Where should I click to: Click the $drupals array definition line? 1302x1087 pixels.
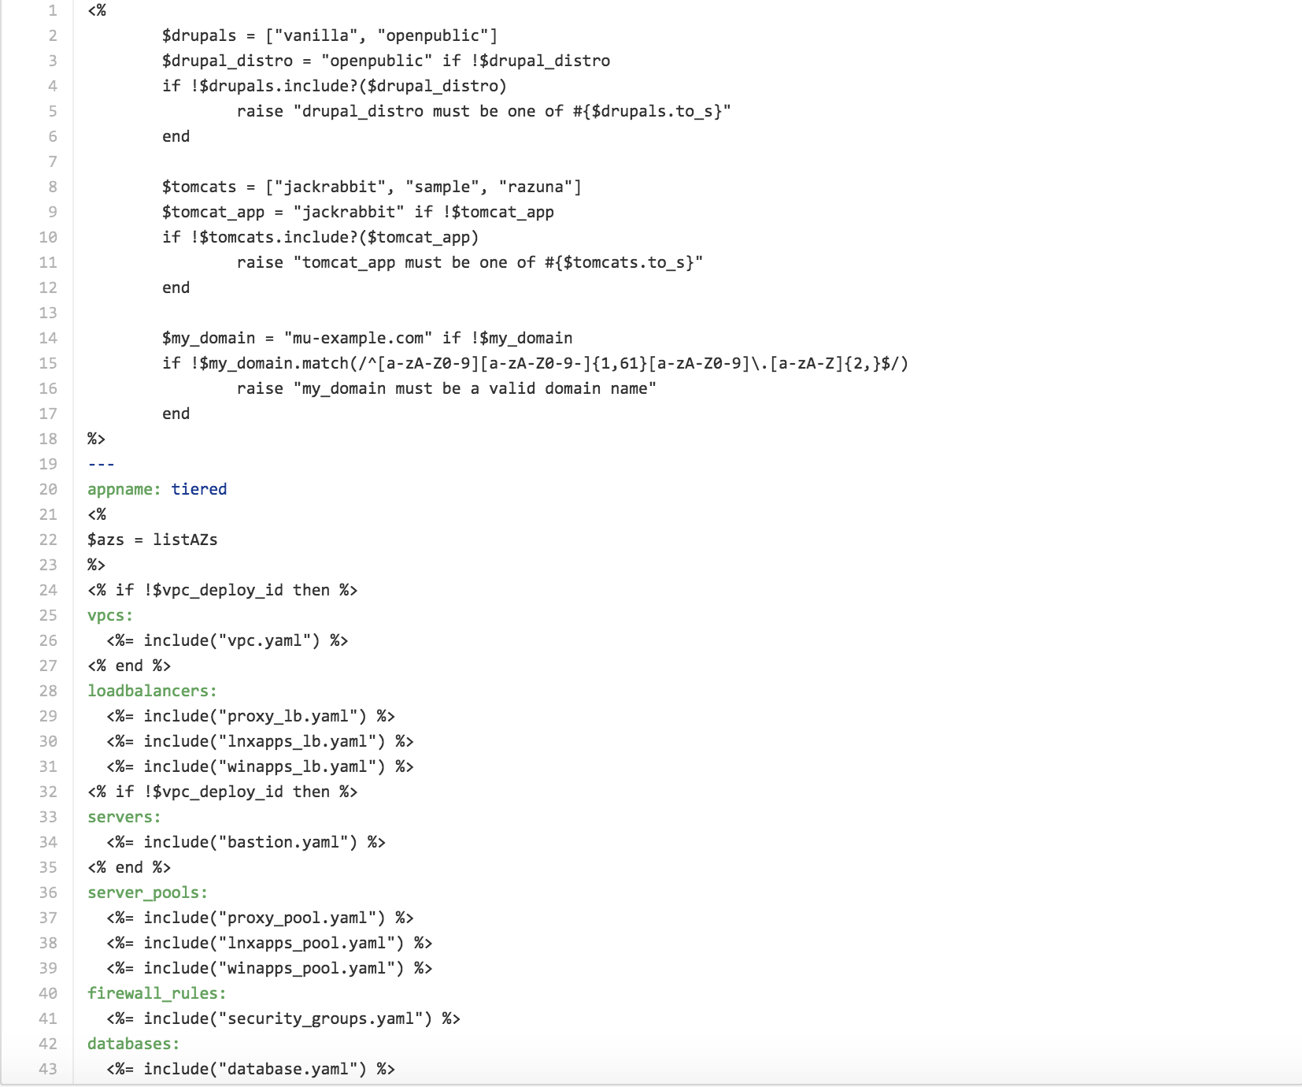point(329,35)
